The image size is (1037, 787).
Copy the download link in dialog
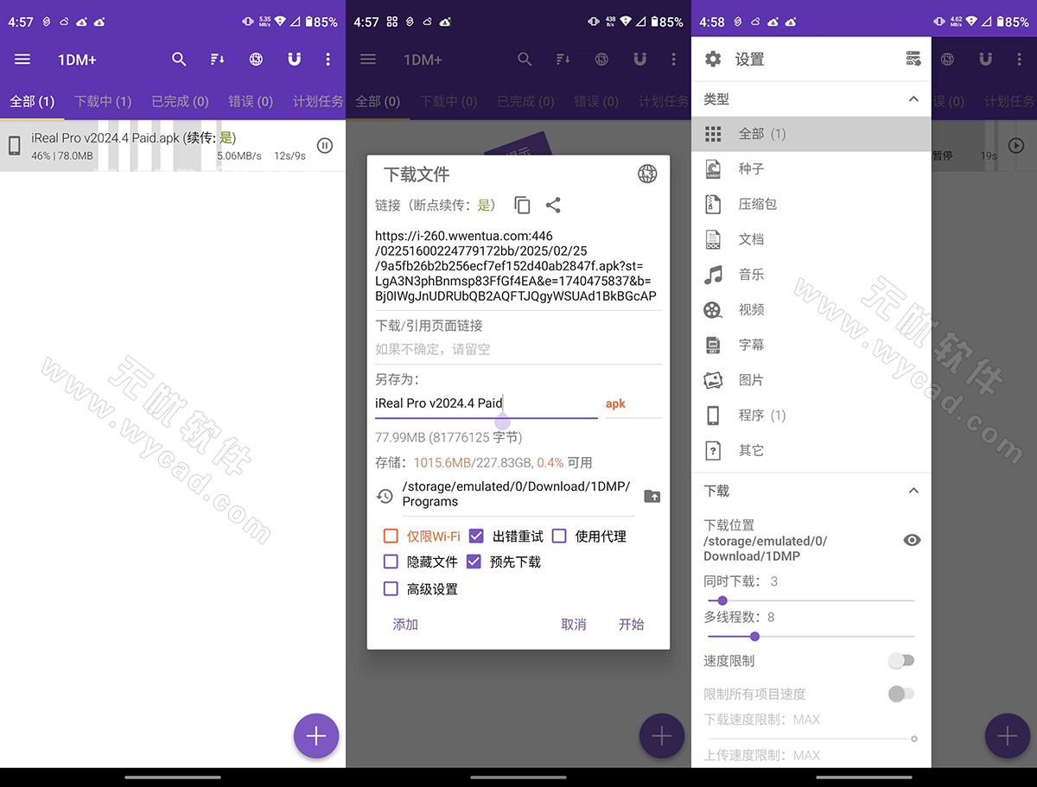522,205
